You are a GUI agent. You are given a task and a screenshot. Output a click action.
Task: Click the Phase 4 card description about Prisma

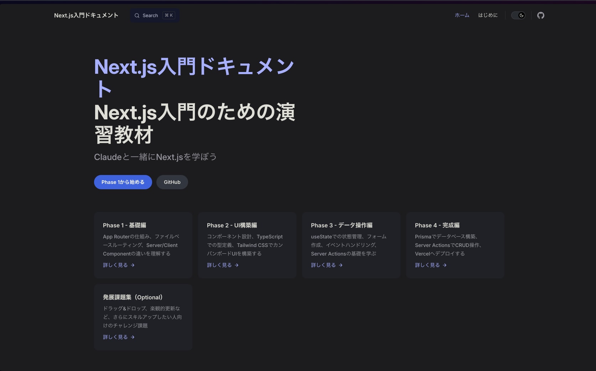[448, 245]
